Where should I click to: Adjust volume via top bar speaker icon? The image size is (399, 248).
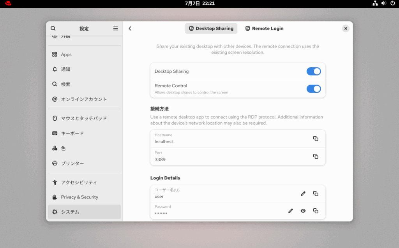384,4
